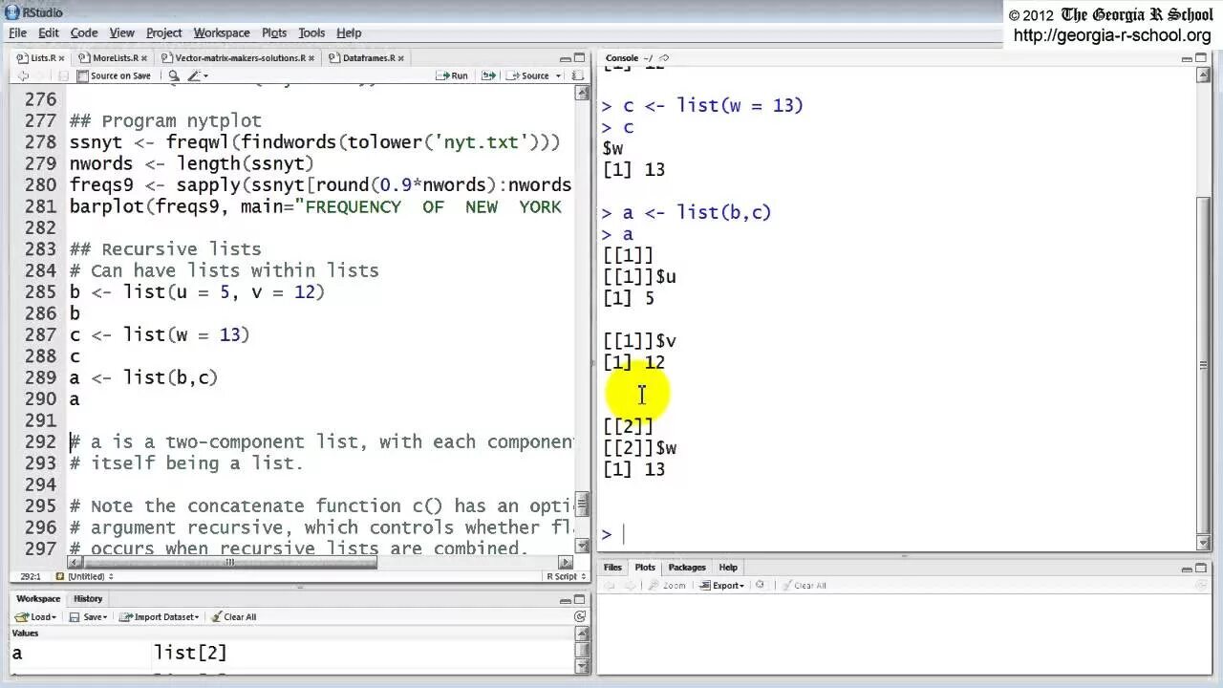Switch to the Plots tab in lower pane
Screen dimensions: 1223x688
coord(645,568)
